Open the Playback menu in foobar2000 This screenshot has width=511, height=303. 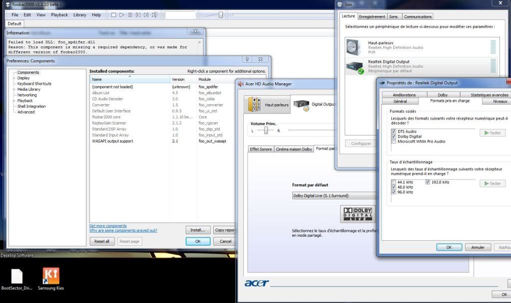59,15
